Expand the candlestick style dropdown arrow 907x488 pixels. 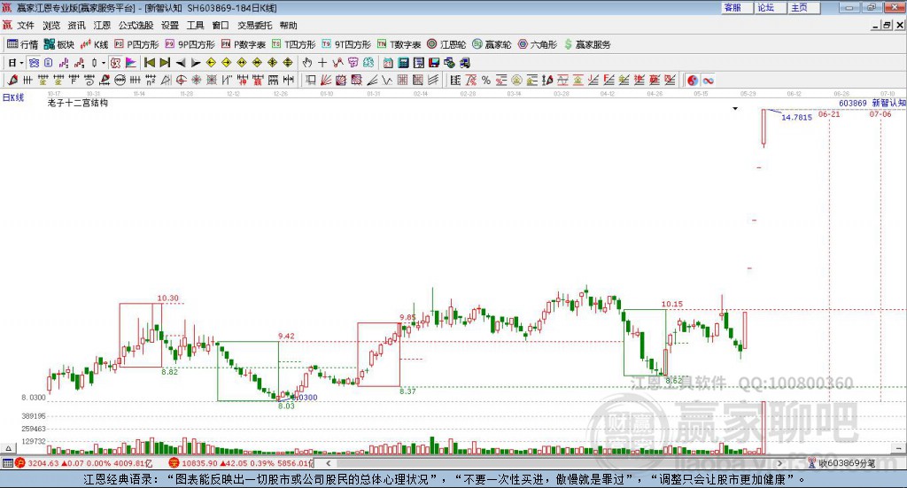click(104, 63)
